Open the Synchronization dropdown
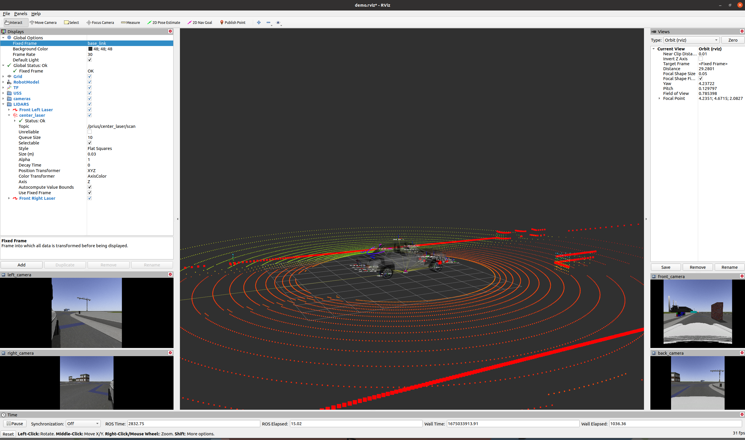The width and height of the screenshot is (745, 440). (x=83, y=424)
